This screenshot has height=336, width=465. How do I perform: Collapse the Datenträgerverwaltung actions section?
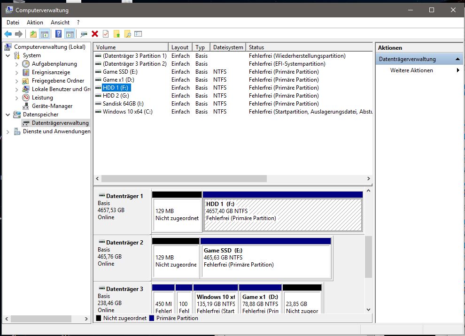click(457, 59)
